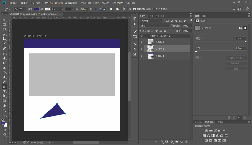Click the brightness/contrast adjustment icon

coord(206,131)
